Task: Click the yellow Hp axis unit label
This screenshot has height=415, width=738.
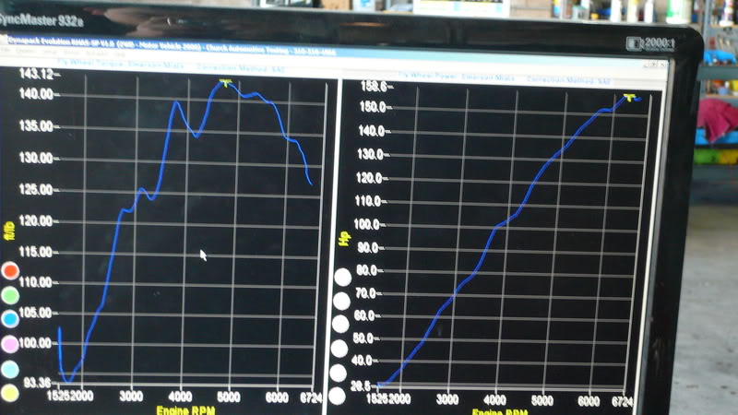Action: tap(344, 239)
